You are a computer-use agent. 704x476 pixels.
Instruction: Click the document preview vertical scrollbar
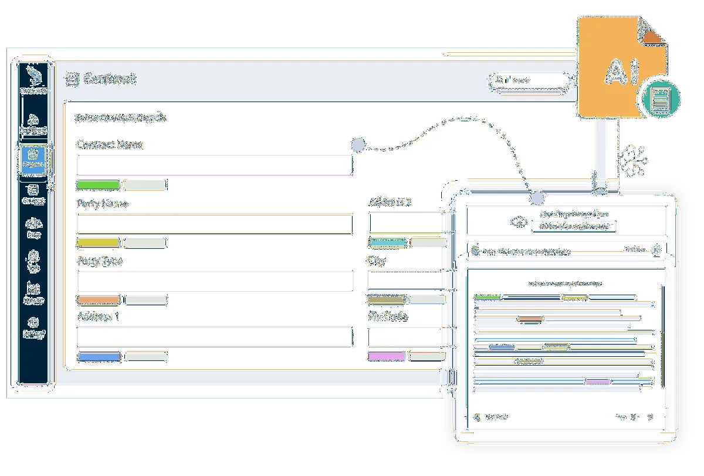[663, 335]
